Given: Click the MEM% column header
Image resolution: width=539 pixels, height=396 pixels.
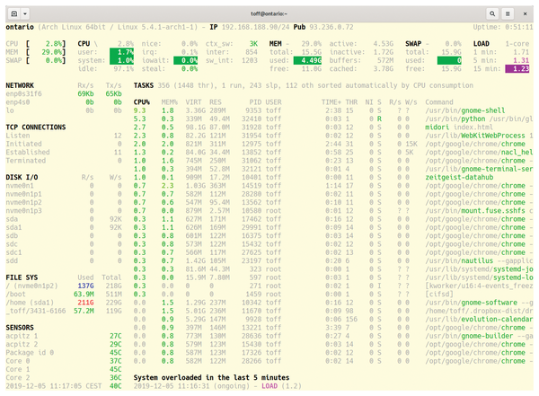Looking at the screenshot, I should click(x=170, y=102).
